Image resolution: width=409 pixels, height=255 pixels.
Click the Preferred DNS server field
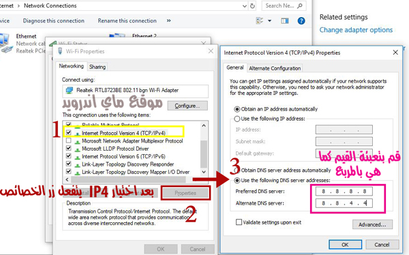pos(344,192)
